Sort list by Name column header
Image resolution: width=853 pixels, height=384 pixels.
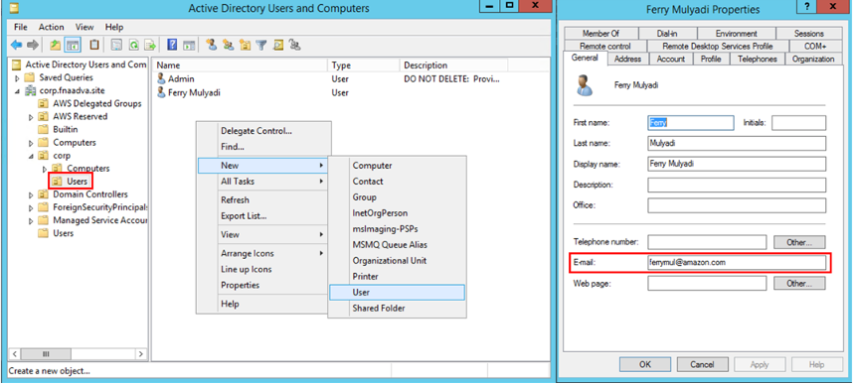click(240, 65)
